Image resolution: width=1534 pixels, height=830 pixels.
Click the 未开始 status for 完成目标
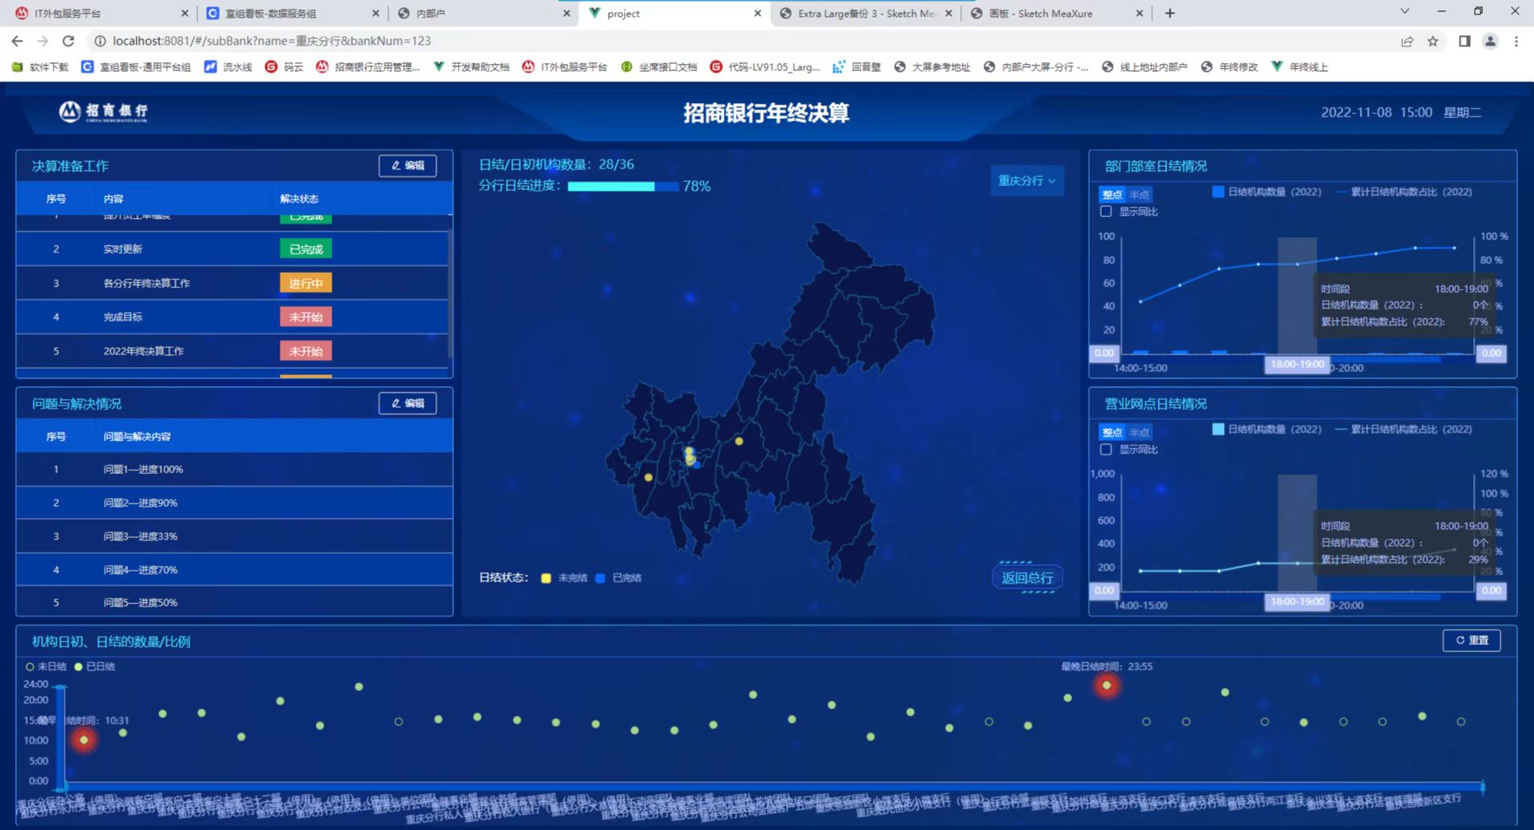pyautogui.click(x=305, y=317)
